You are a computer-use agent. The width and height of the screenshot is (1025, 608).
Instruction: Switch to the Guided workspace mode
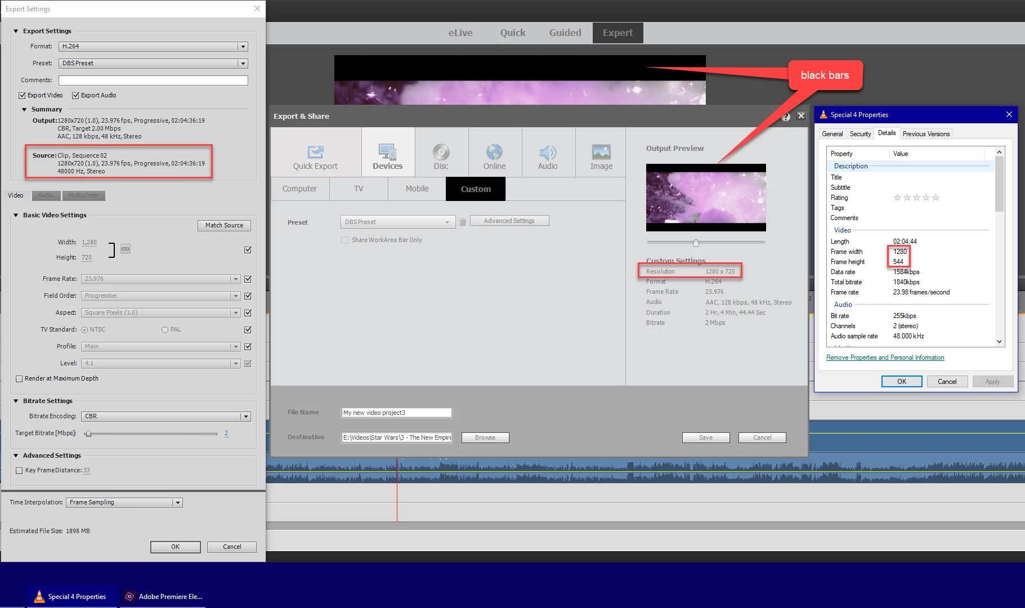click(565, 33)
